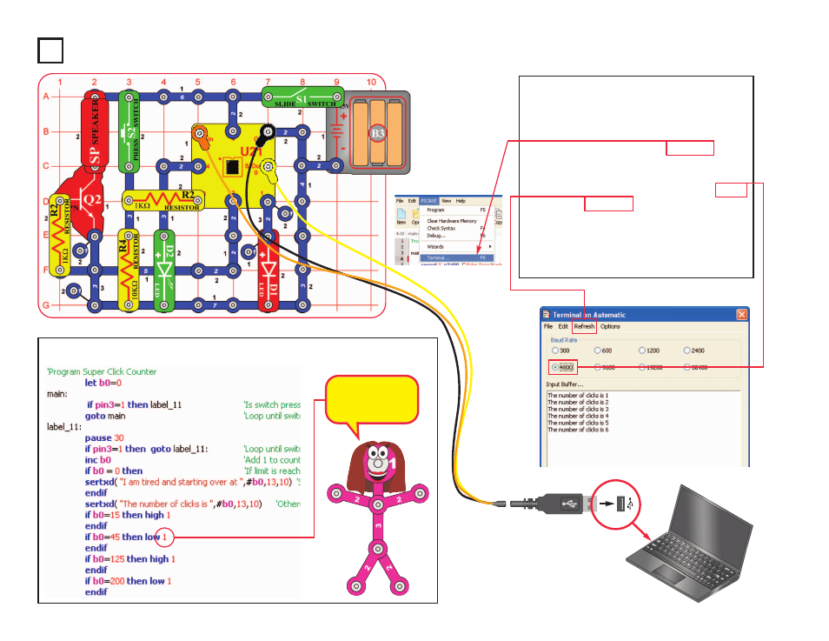The image size is (829, 641).
Task: Click the 'Baud Rate' group label
Action: click(x=564, y=340)
